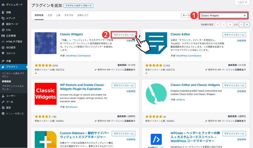The height and width of the screenshot is (148, 253).
Task: Click the ツール wrench icon
Action: tap(3, 102)
